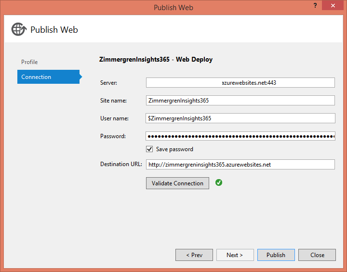Focus the Site name text box
The width and height of the screenshot is (347, 272).
[x=240, y=100]
